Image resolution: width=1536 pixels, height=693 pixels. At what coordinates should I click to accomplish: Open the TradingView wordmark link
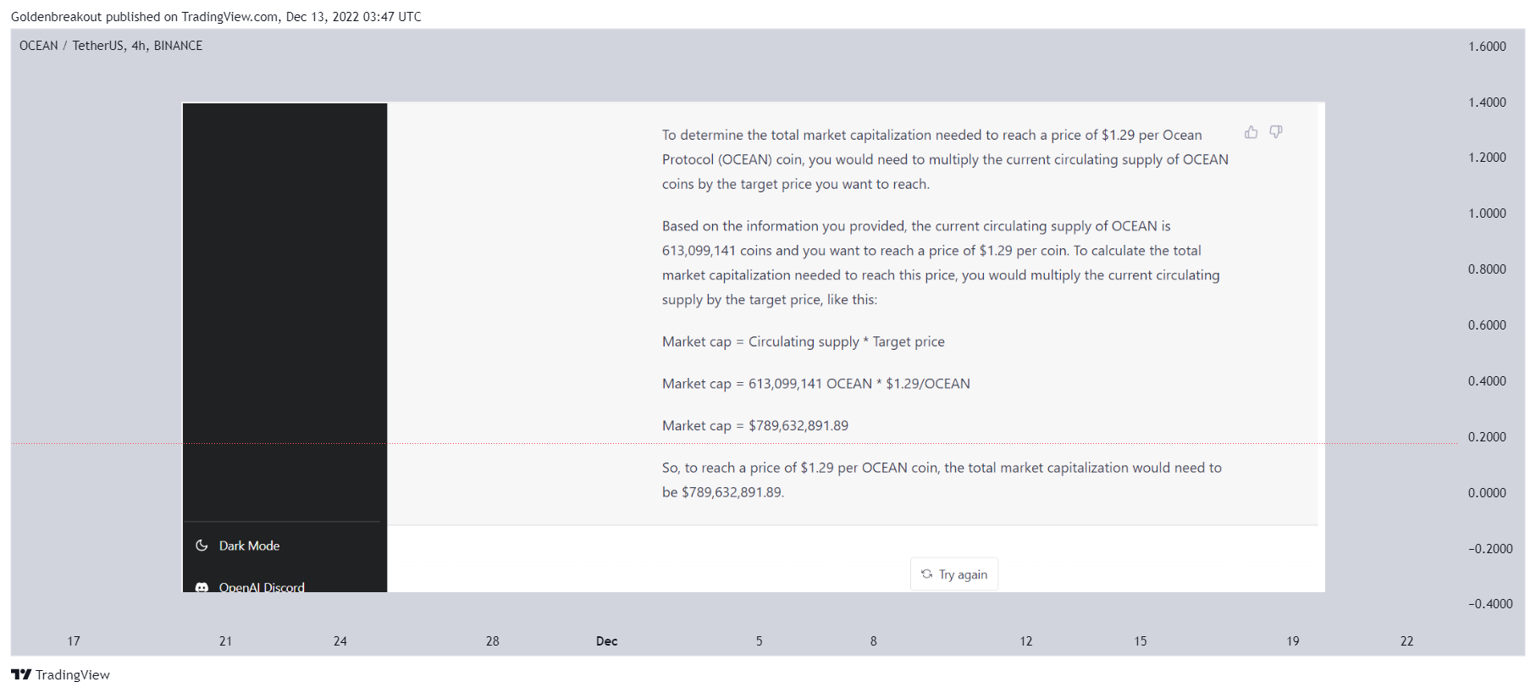tap(73, 674)
